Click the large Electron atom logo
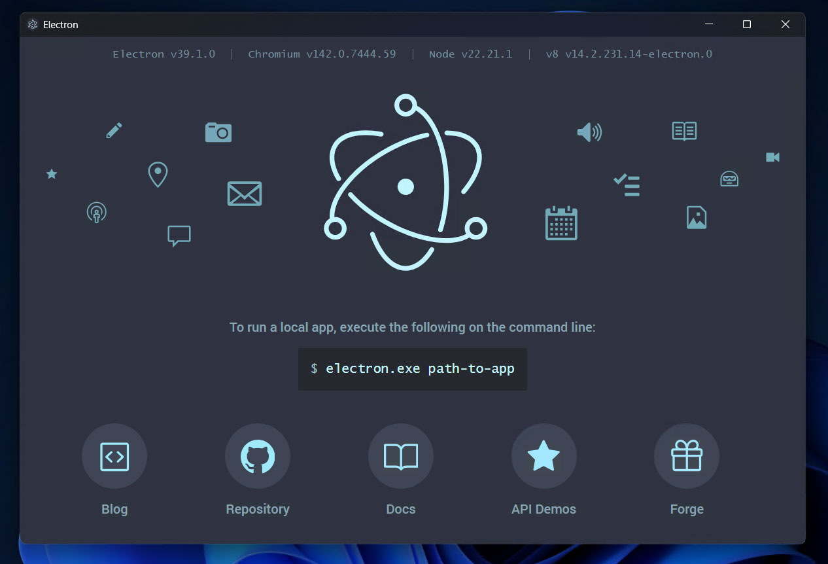This screenshot has width=828, height=564. coord(405,186)
